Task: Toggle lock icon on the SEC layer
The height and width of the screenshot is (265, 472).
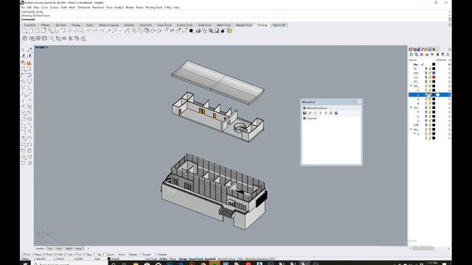Action: point(430,107)
